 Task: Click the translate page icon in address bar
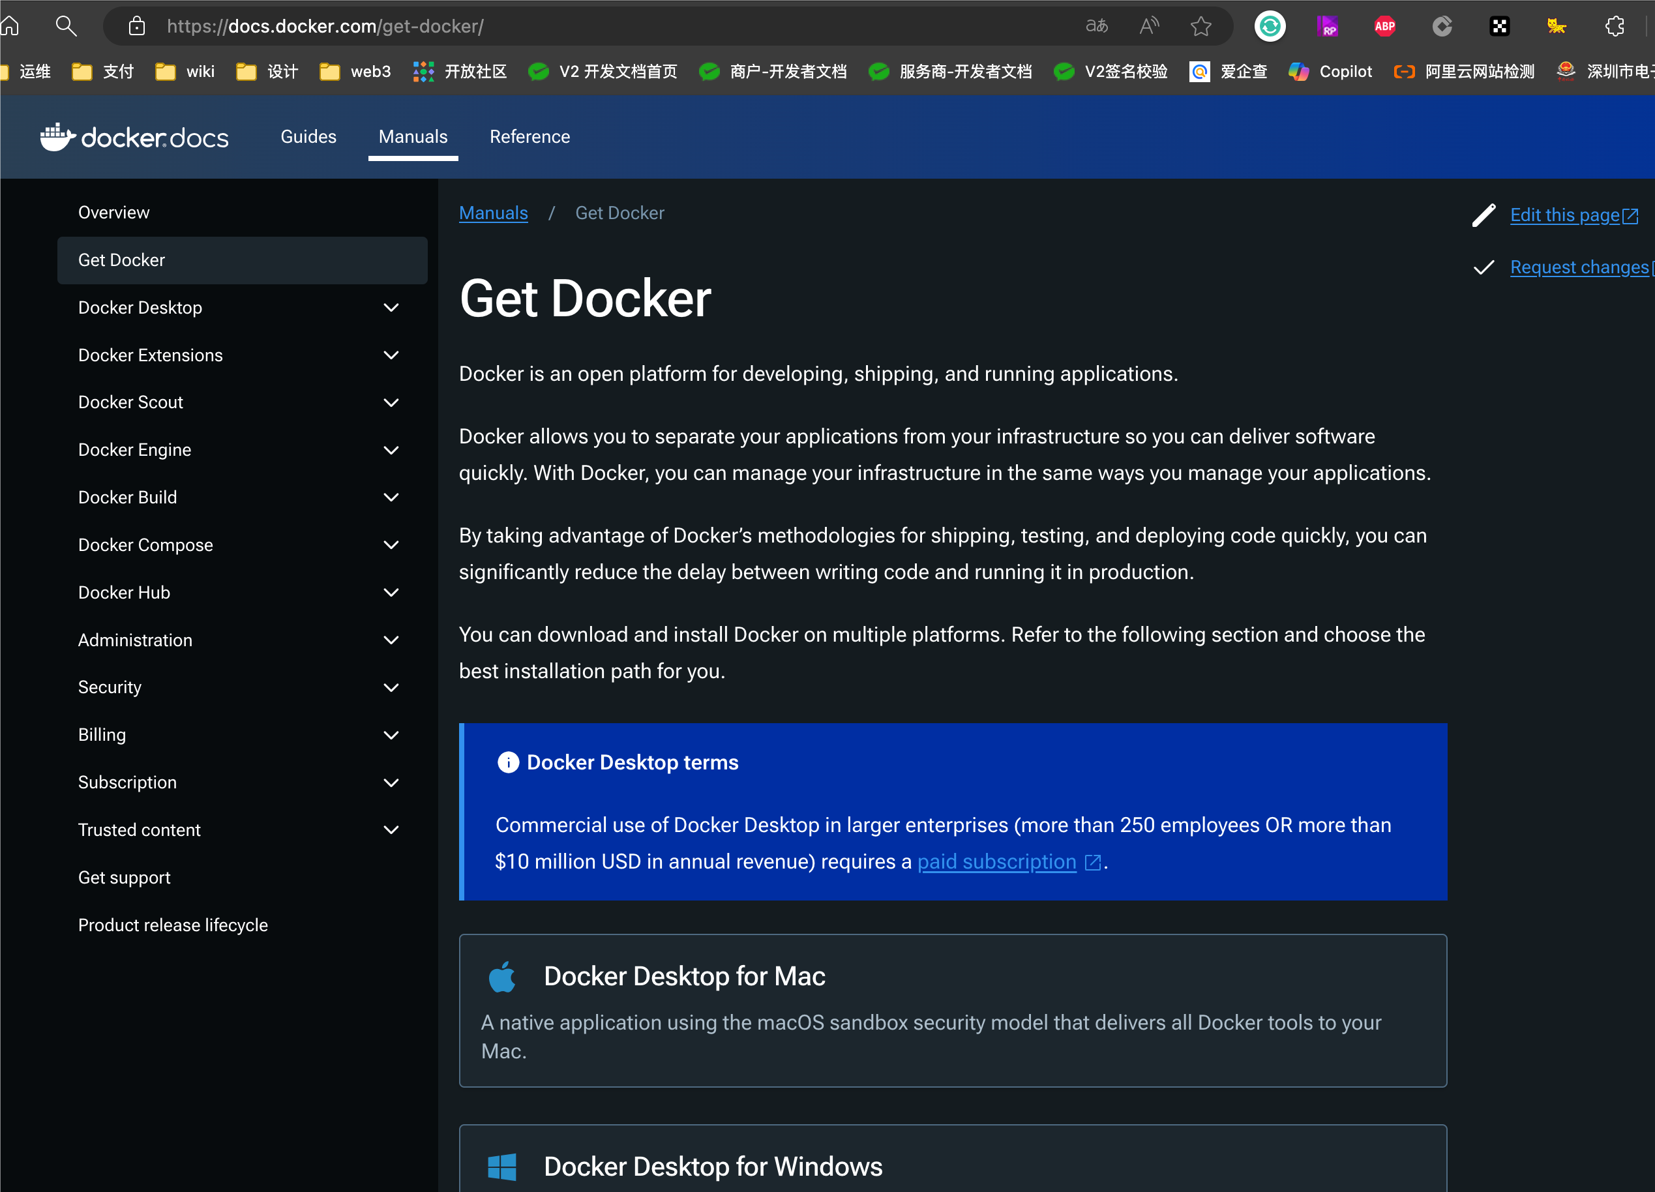click(x=1096, y=27)
